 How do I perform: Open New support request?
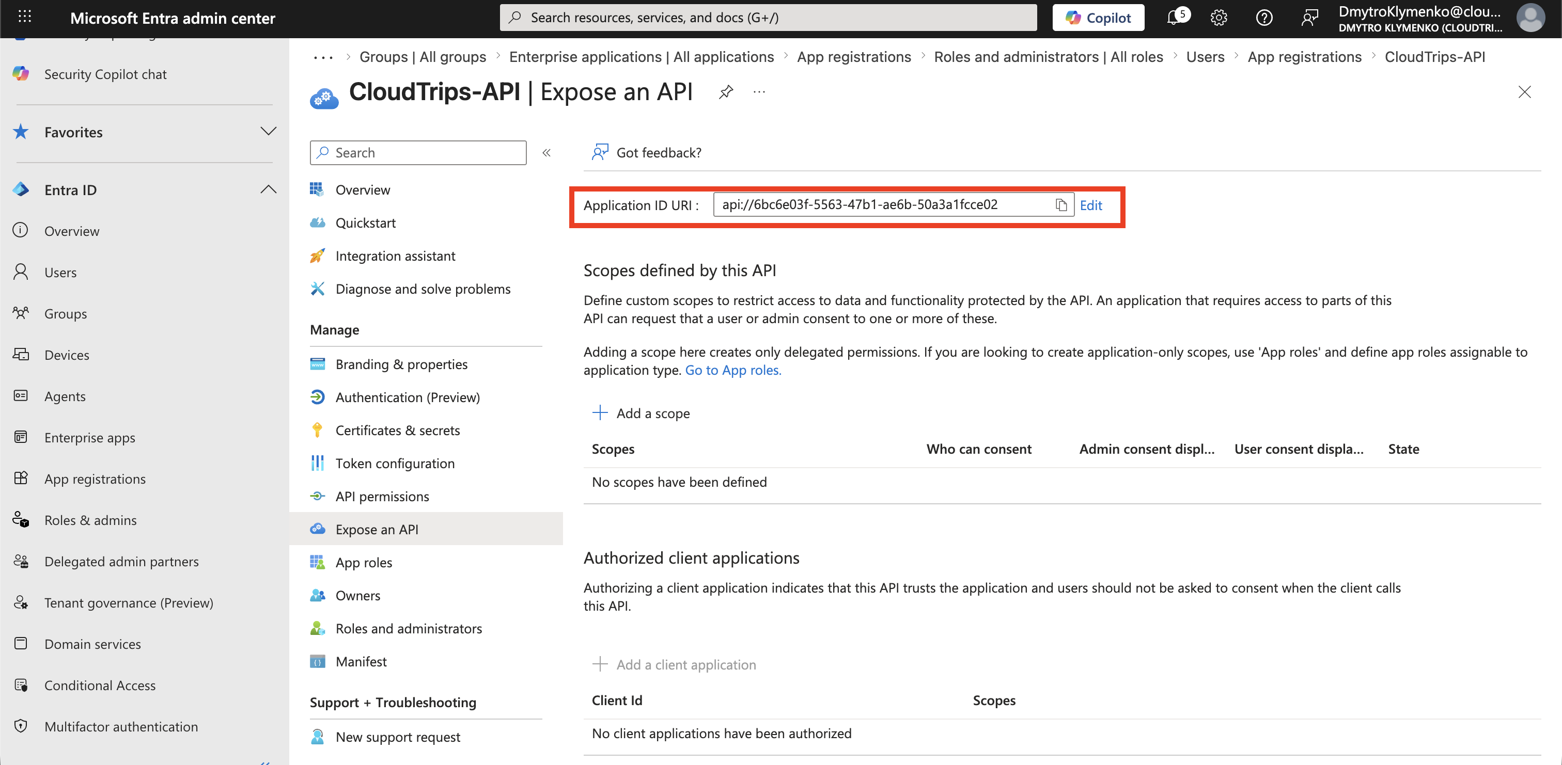[x=398, y=737]
